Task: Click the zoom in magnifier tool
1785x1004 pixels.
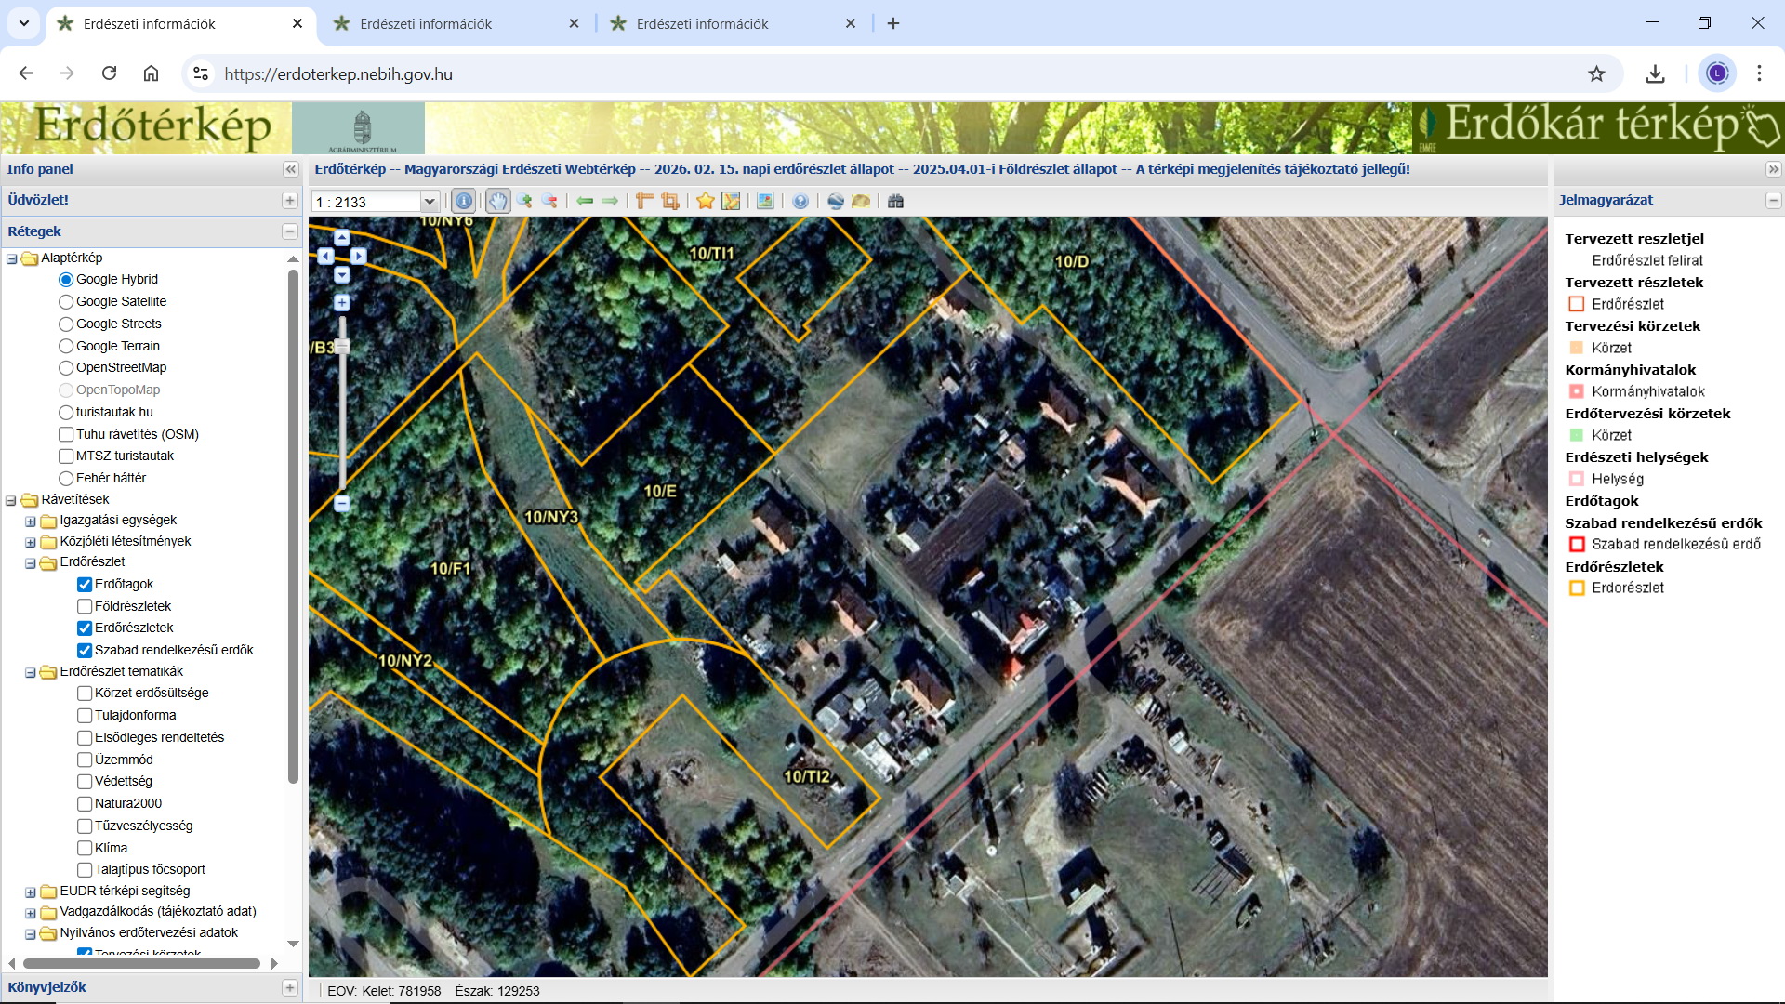Action: click(524, 201)
